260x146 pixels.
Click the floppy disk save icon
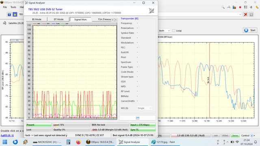(251, 15)
